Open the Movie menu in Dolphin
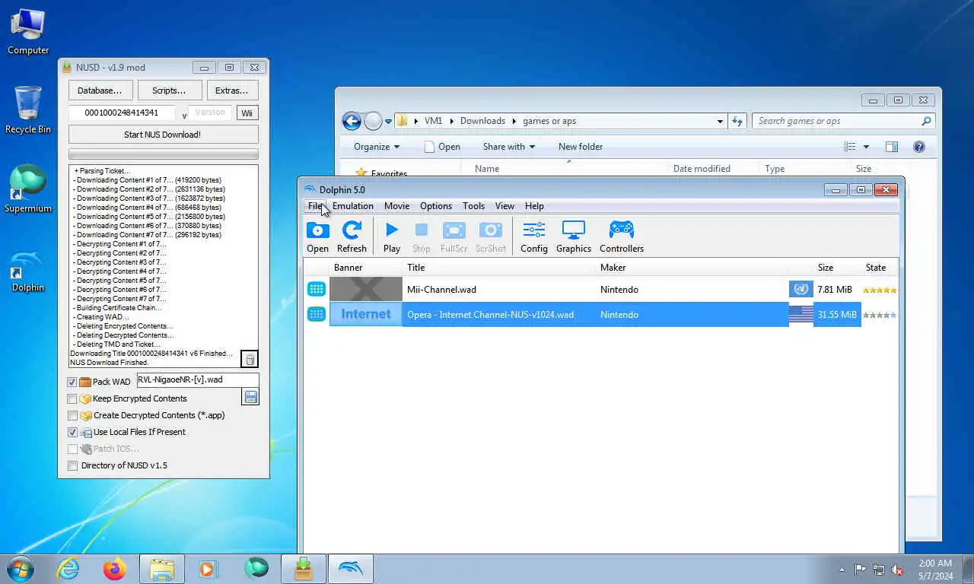 [x=396, y=206]
